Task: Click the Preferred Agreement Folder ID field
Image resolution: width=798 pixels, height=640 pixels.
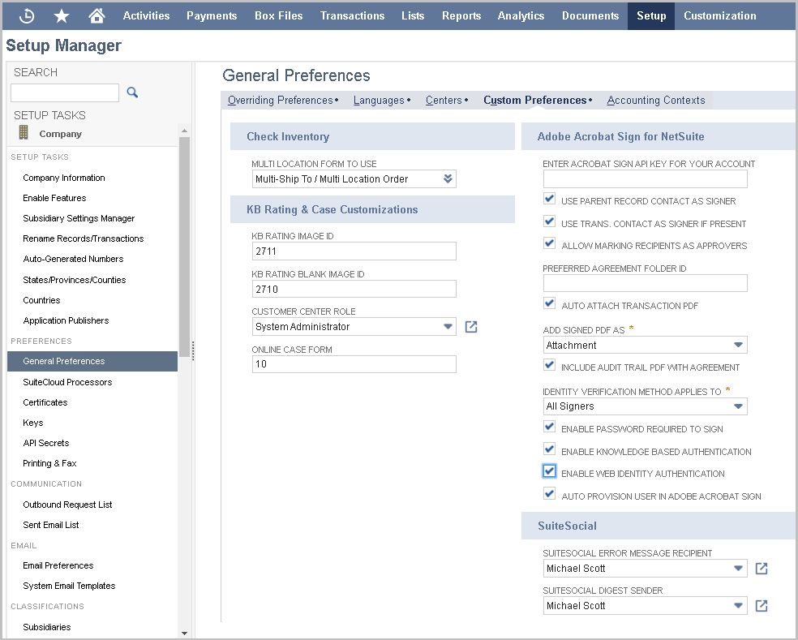Action: click(x=645, y=283)
